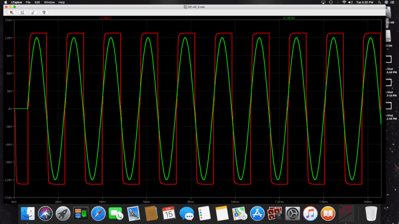This screenshot has height=224, width=399.
Task: Open the Wi-Fi status menu
Action: (x=344, y=2)
